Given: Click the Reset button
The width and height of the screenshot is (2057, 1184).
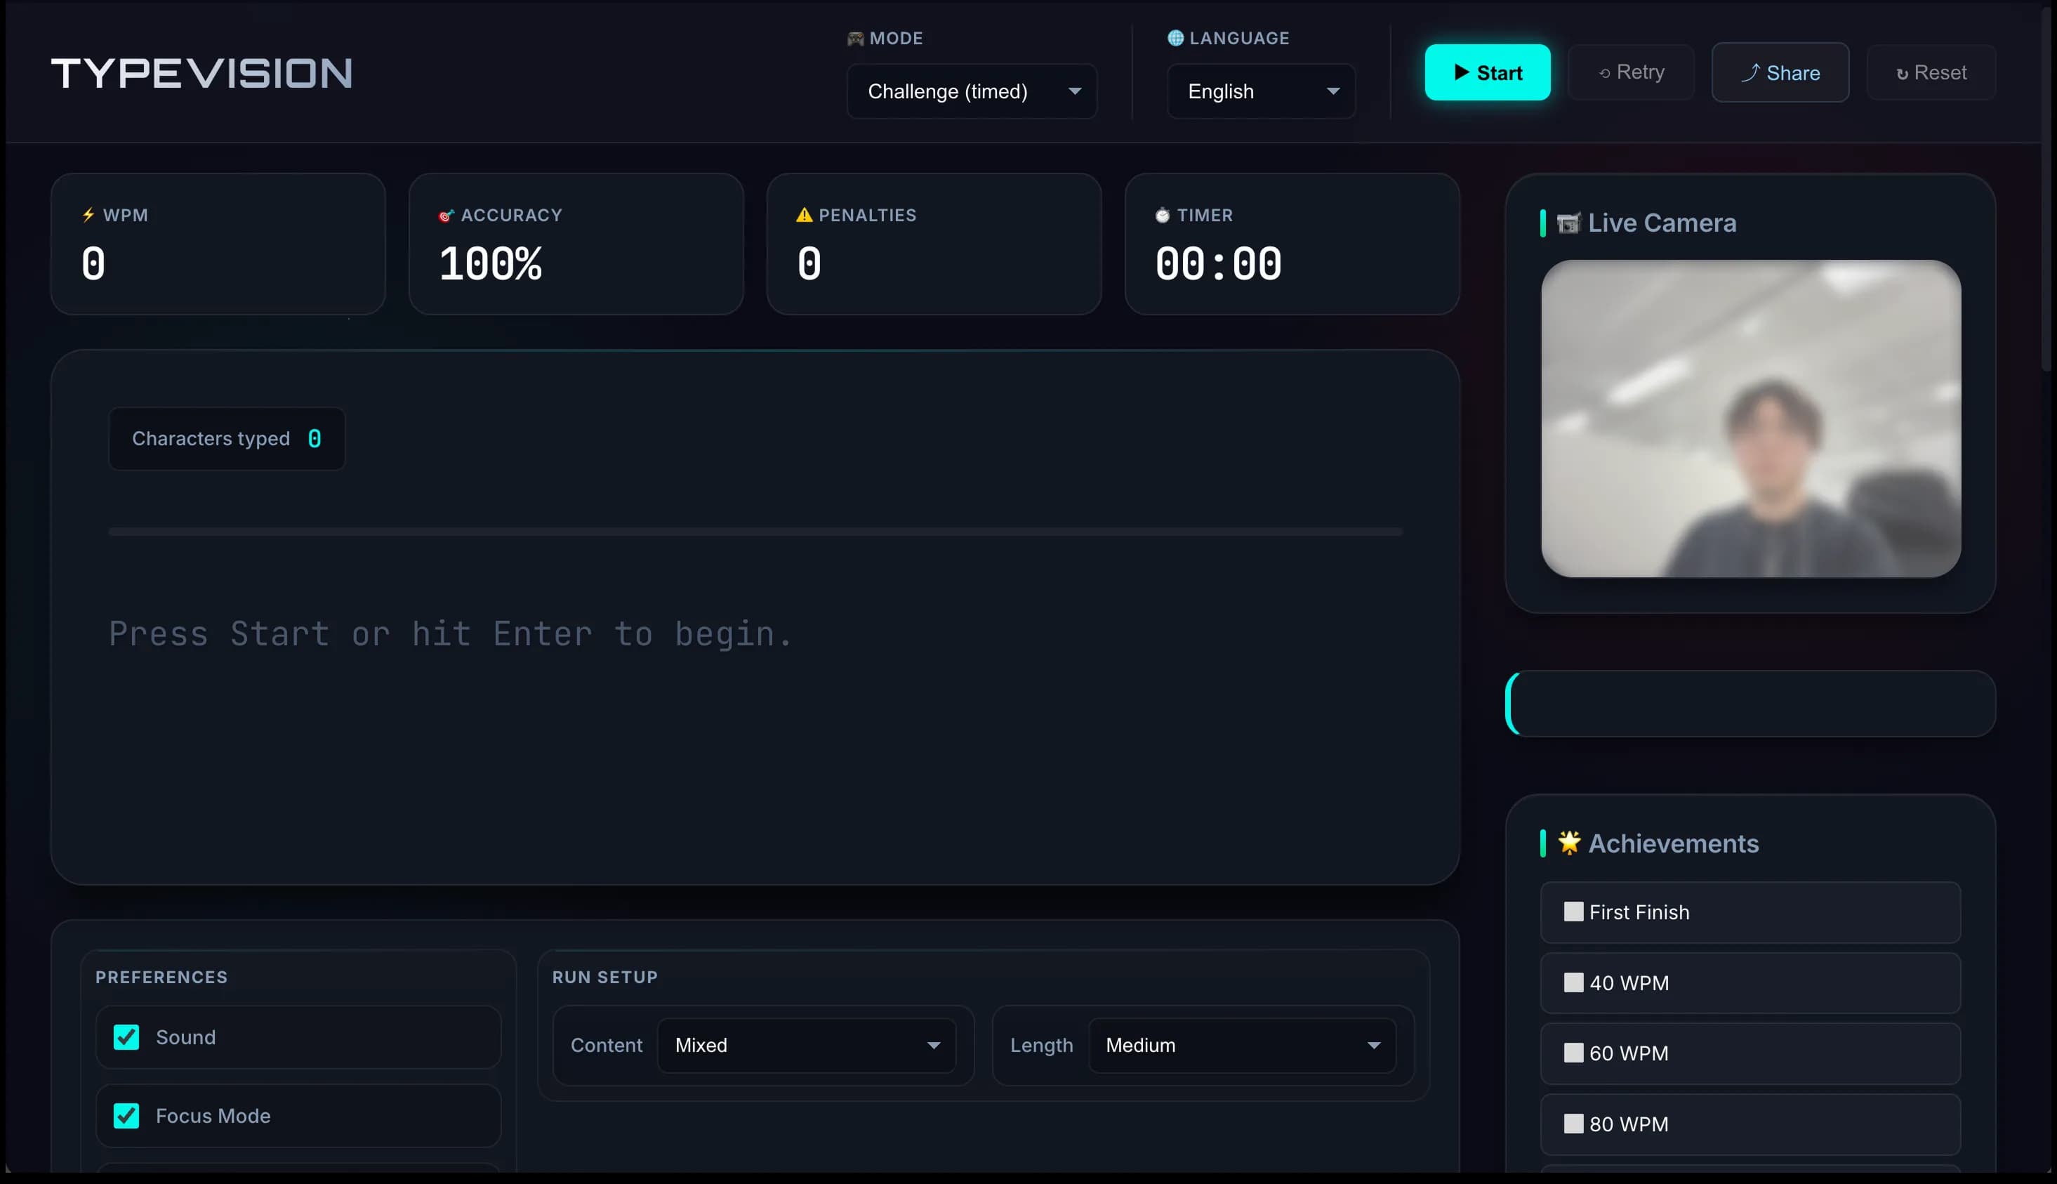Looking at the screenshot, I should pos(1931,72).
